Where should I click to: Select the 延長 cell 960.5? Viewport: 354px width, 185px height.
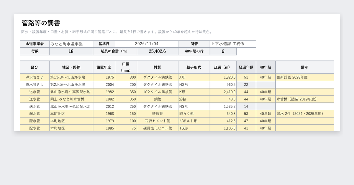tap(223, 85)
